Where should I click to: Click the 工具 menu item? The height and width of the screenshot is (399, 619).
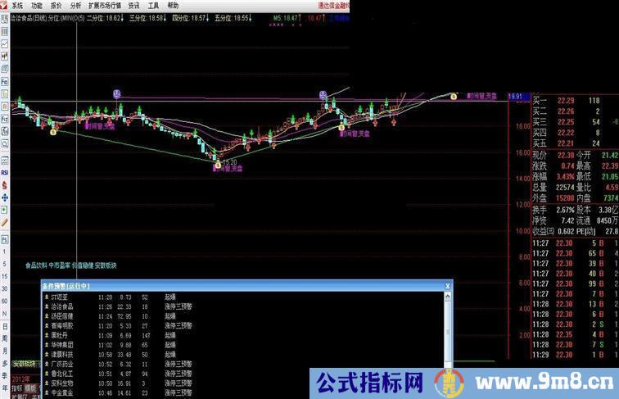(153, 5)
